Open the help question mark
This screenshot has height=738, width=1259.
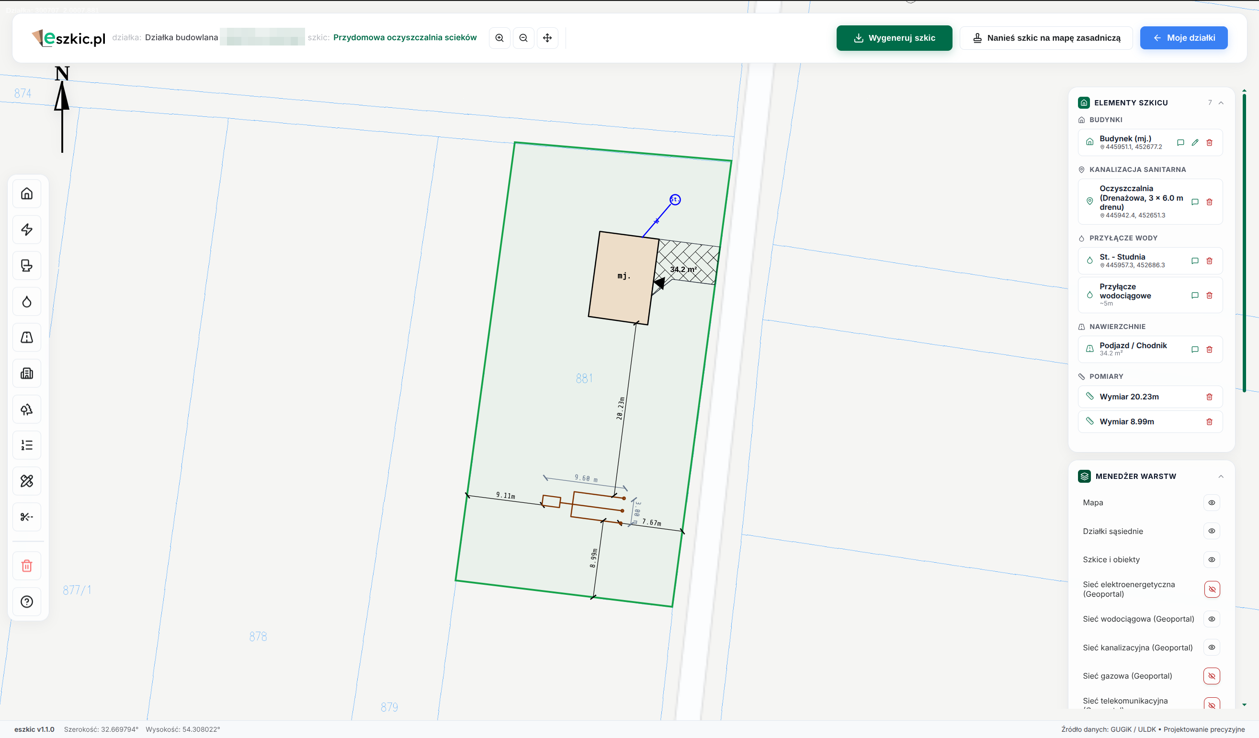point(27,602)
